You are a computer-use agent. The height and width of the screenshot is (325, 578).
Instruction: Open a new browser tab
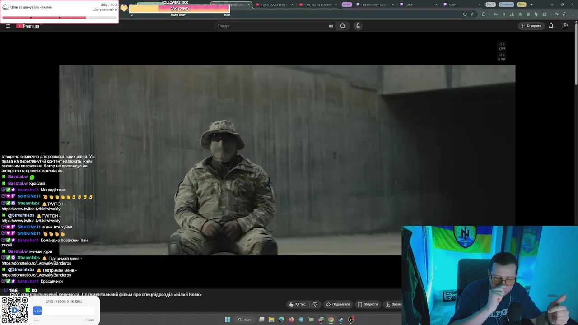tap(531, 5)
